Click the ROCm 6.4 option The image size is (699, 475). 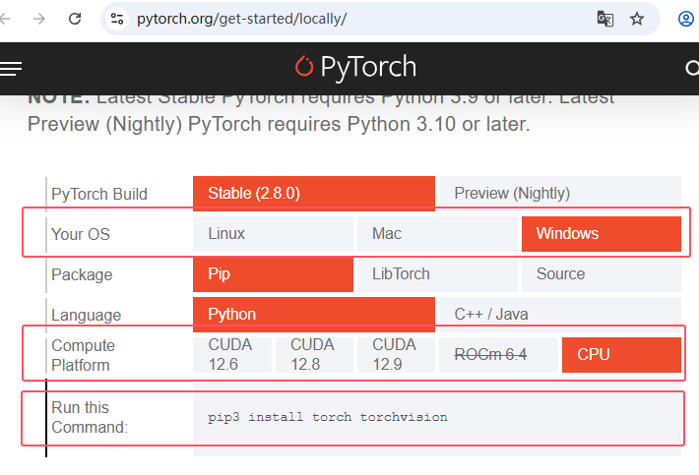pos(498,355)
